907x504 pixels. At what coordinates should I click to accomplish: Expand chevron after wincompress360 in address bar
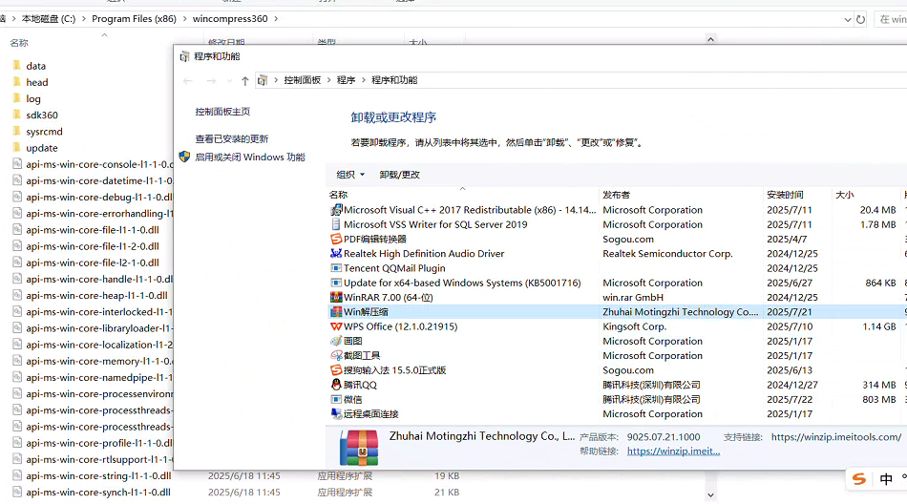coord(276,19)
